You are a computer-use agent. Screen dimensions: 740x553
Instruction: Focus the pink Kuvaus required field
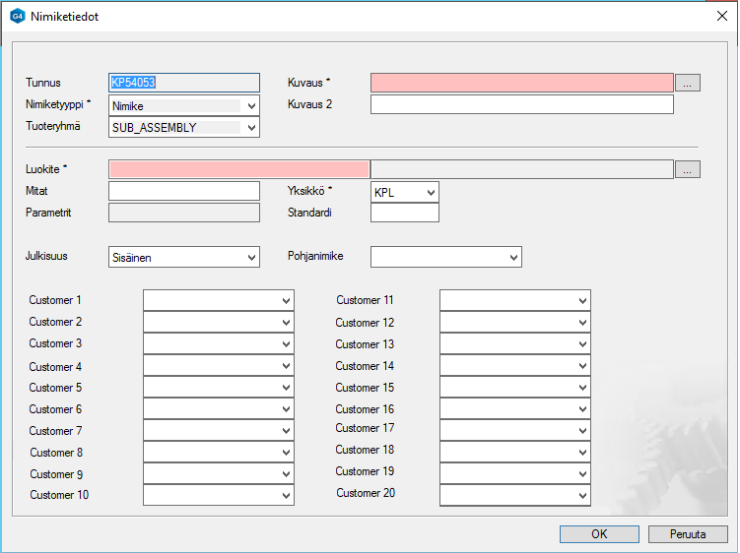pos(521,83)
